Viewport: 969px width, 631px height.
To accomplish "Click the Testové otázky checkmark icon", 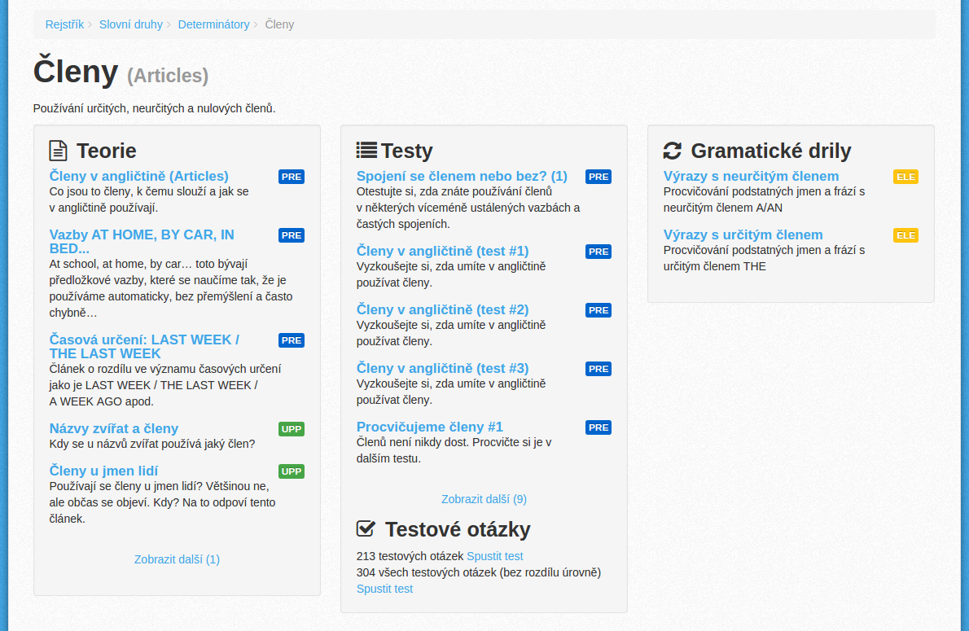I will (366, 529).
